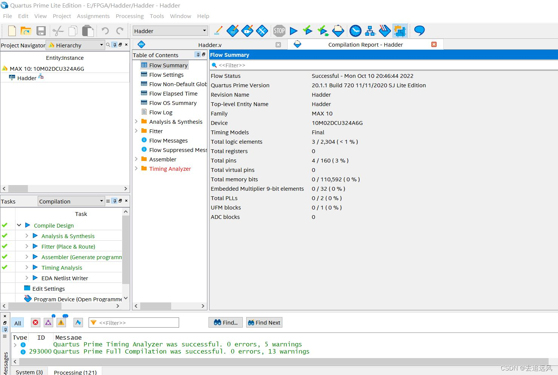The width and height of the screenshot is (558, 375).
Task: Redo the last action
Action: [x=120, y=31]
